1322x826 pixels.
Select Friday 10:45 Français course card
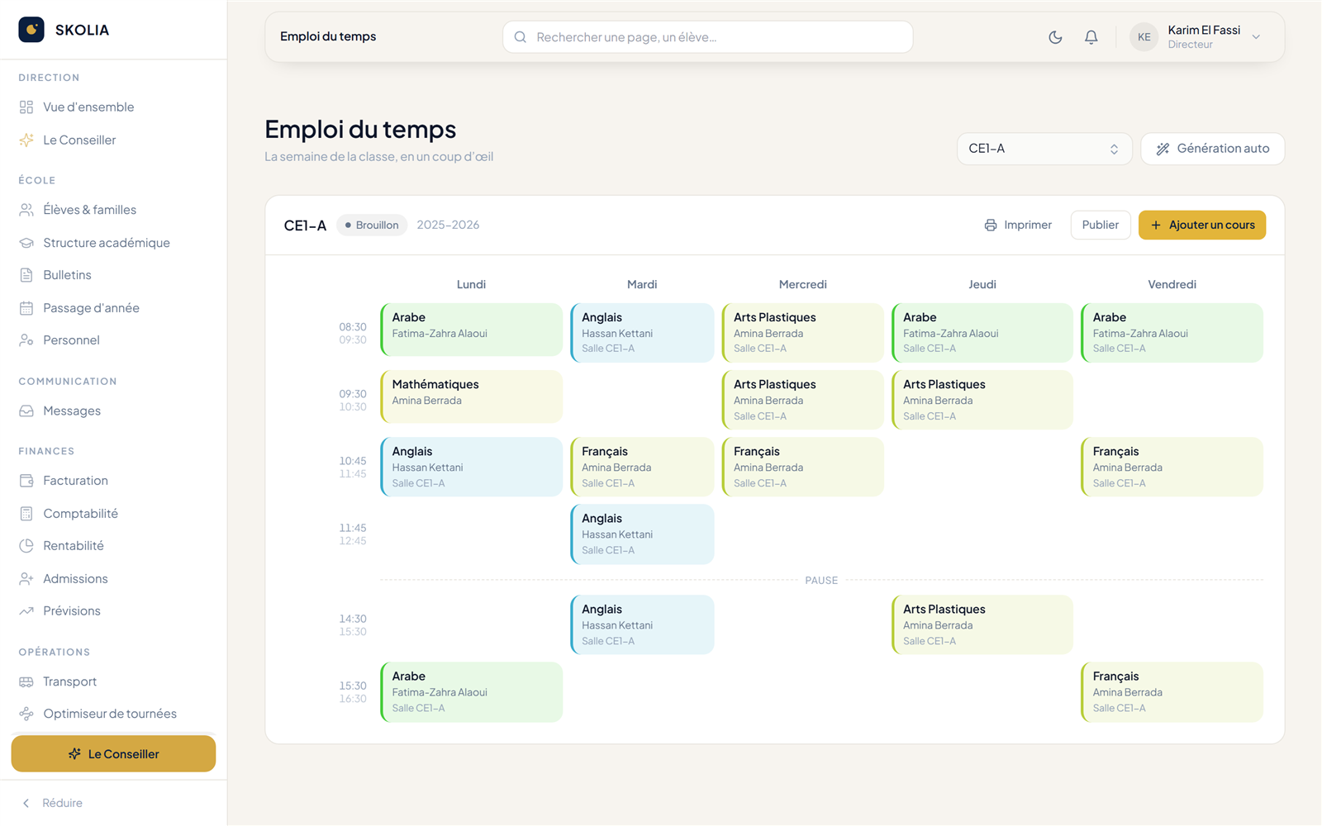[x=1172, y=468]
